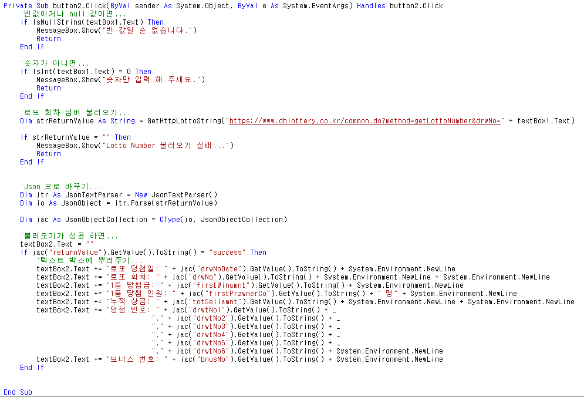Click the string "drwtNo1"
The image size is (584, 397).
tap(209, 309)
